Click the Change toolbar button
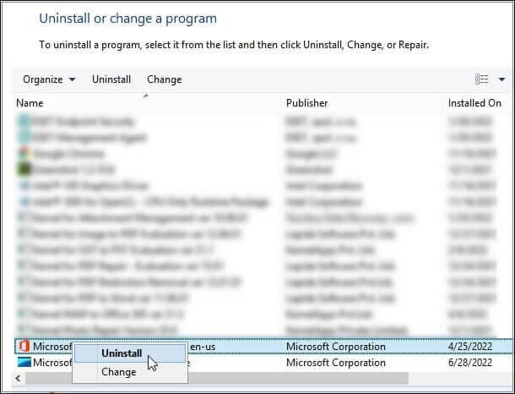The height and width of the screenshot is (394, 515). click(x=165, y=79)
